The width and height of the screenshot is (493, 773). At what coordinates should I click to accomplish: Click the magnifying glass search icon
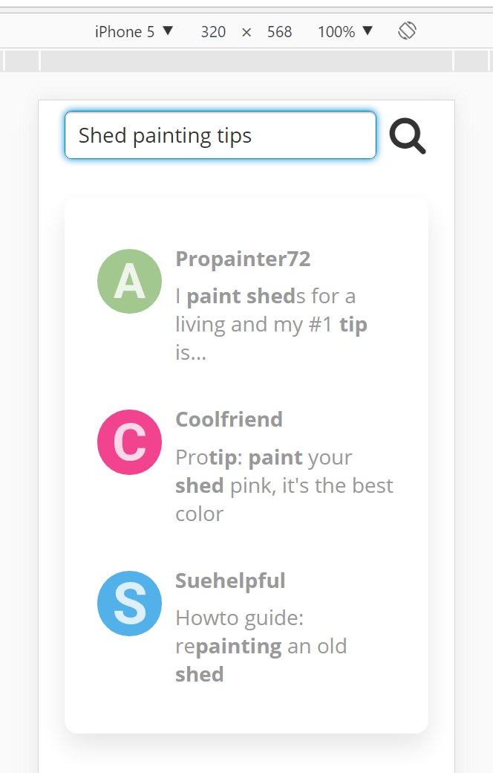[x=407, y=136]
